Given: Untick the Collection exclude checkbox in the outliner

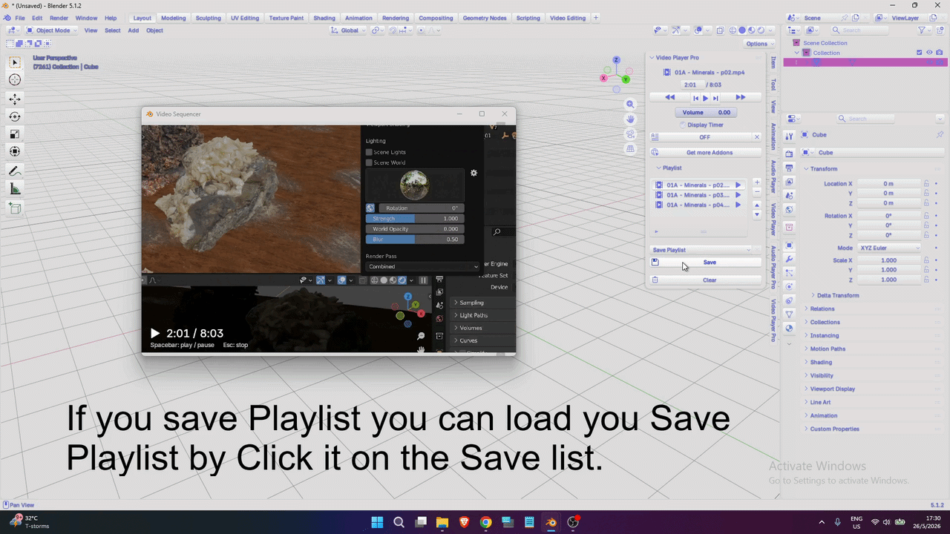Looking at the screenshot, I should pyautogui.click(x=920, y=53).
